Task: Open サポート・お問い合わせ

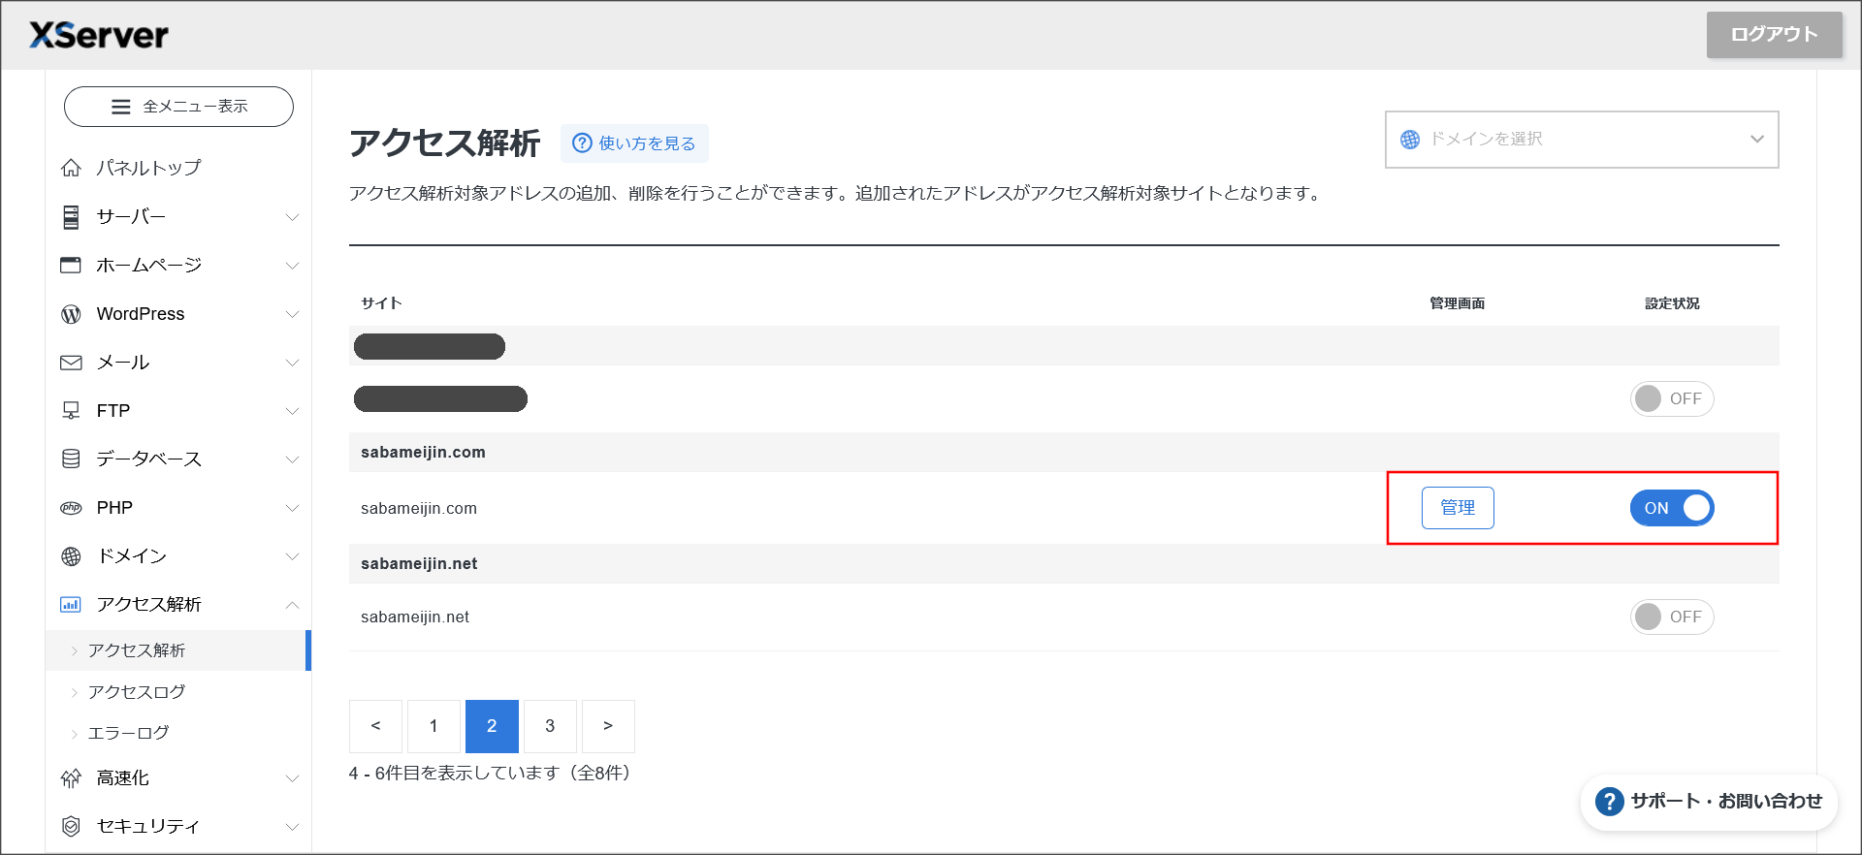Action: click(1709, 802)
